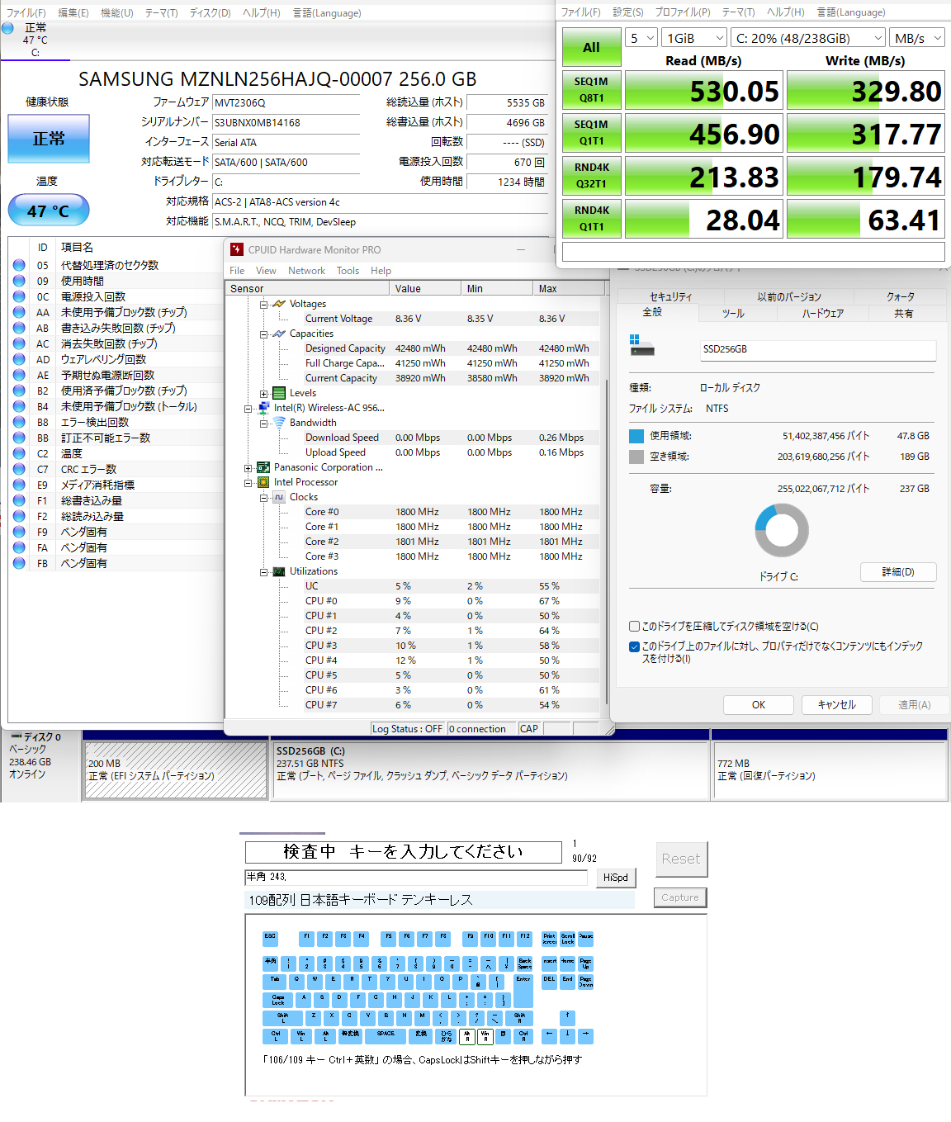Open the セキュリティ tab in drive properties
The height and width of the screenshot is (1122, 951).
coord(671,296)
